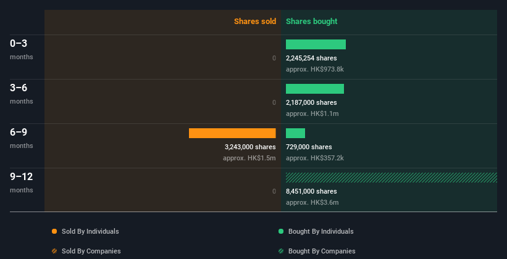The width and height of the screenshot is (507, 259).
Task: Select the approx. HK$1.5m text
Action: 249,158
